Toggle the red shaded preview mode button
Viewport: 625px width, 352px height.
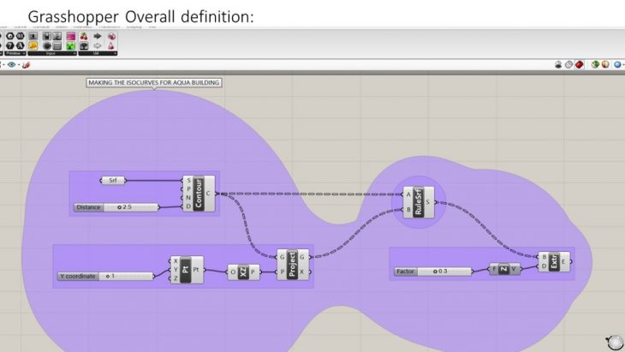coord(580,64)
